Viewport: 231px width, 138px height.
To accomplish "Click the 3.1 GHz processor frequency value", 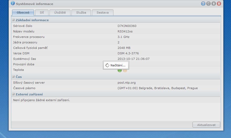I will pyautogui.click(x=123, y=37).
